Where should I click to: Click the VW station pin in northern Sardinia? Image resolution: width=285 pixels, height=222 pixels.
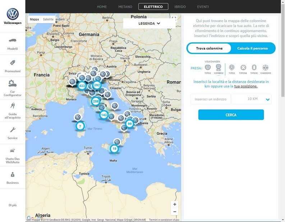click(x=78, y=117)
